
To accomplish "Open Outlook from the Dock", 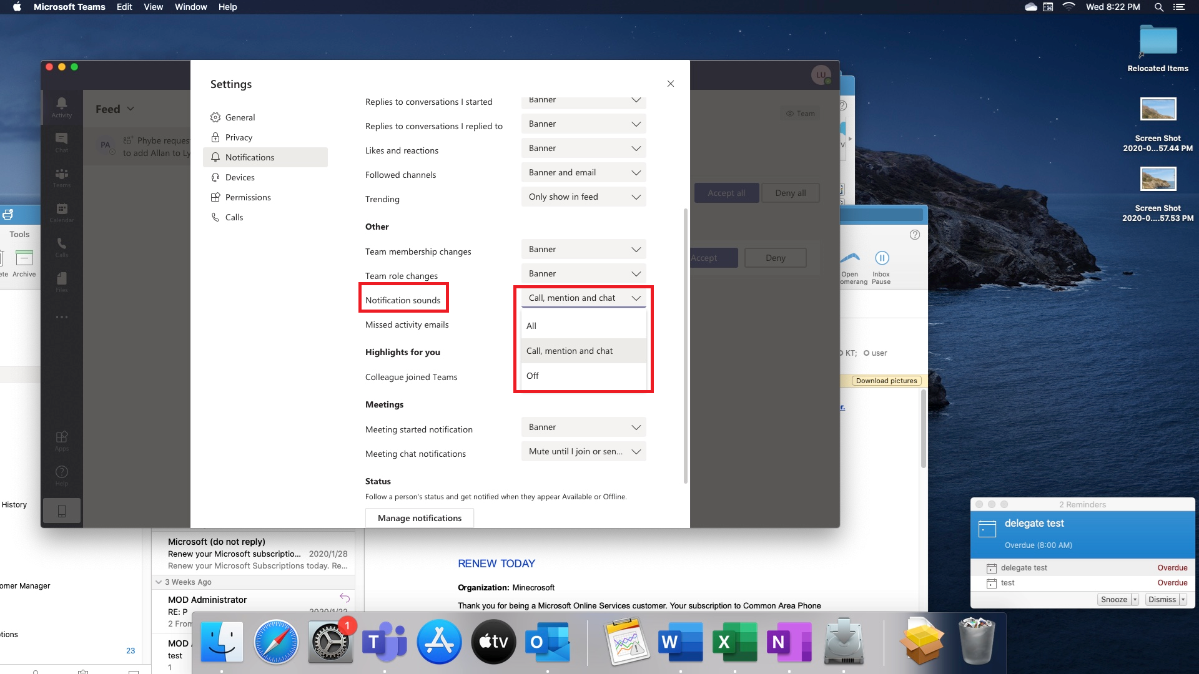I will coord(548,642).
